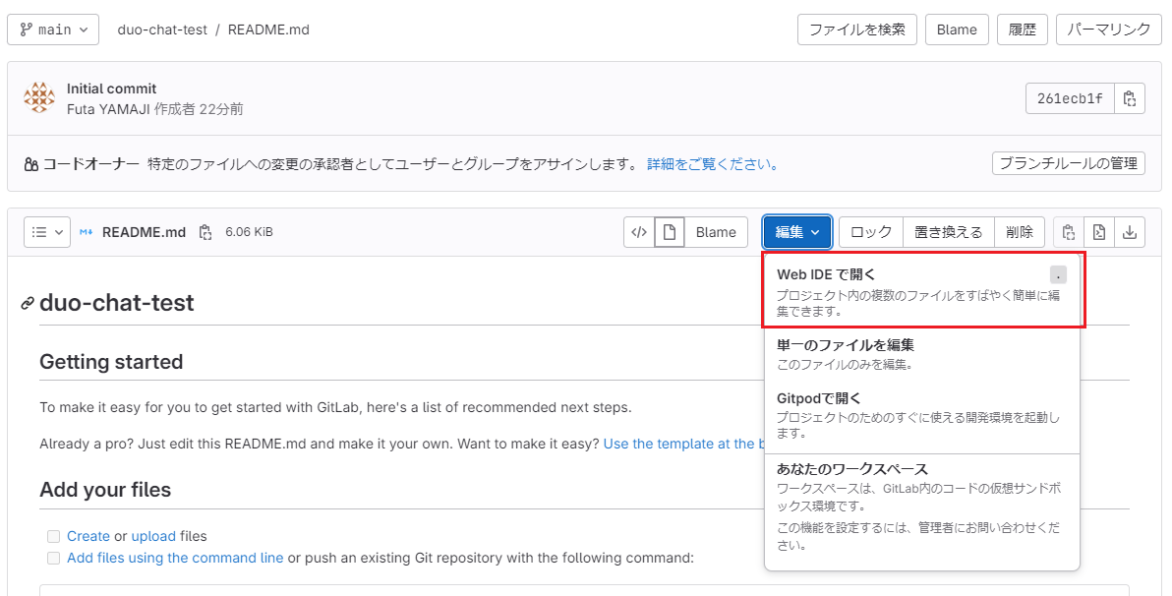Open the Create link
Screen dimensions: 1172x596
(x=88, y=536)
